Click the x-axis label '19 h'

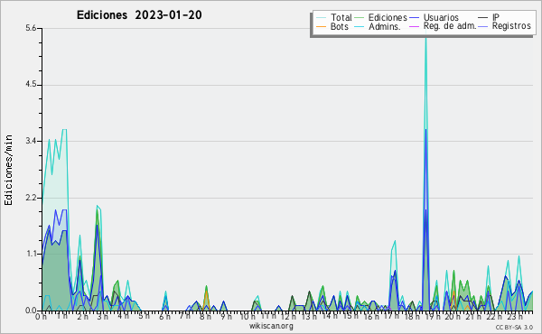(432, 317)
